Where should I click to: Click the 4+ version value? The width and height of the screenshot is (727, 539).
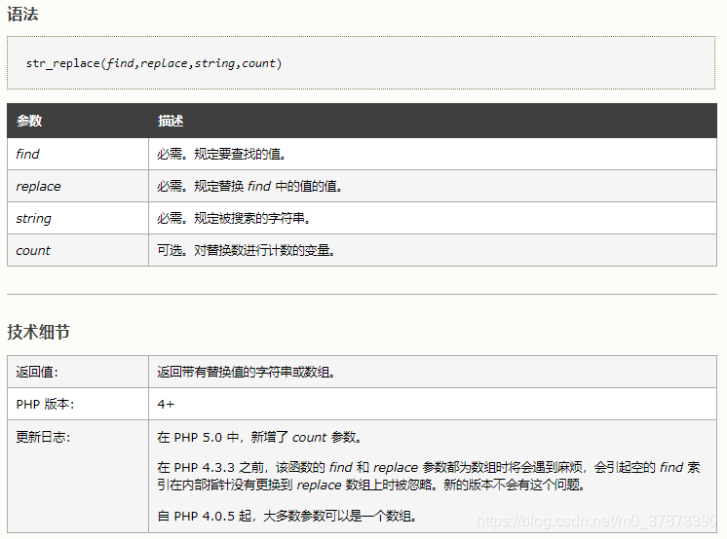pyautogui.click(x=166, y=405)
